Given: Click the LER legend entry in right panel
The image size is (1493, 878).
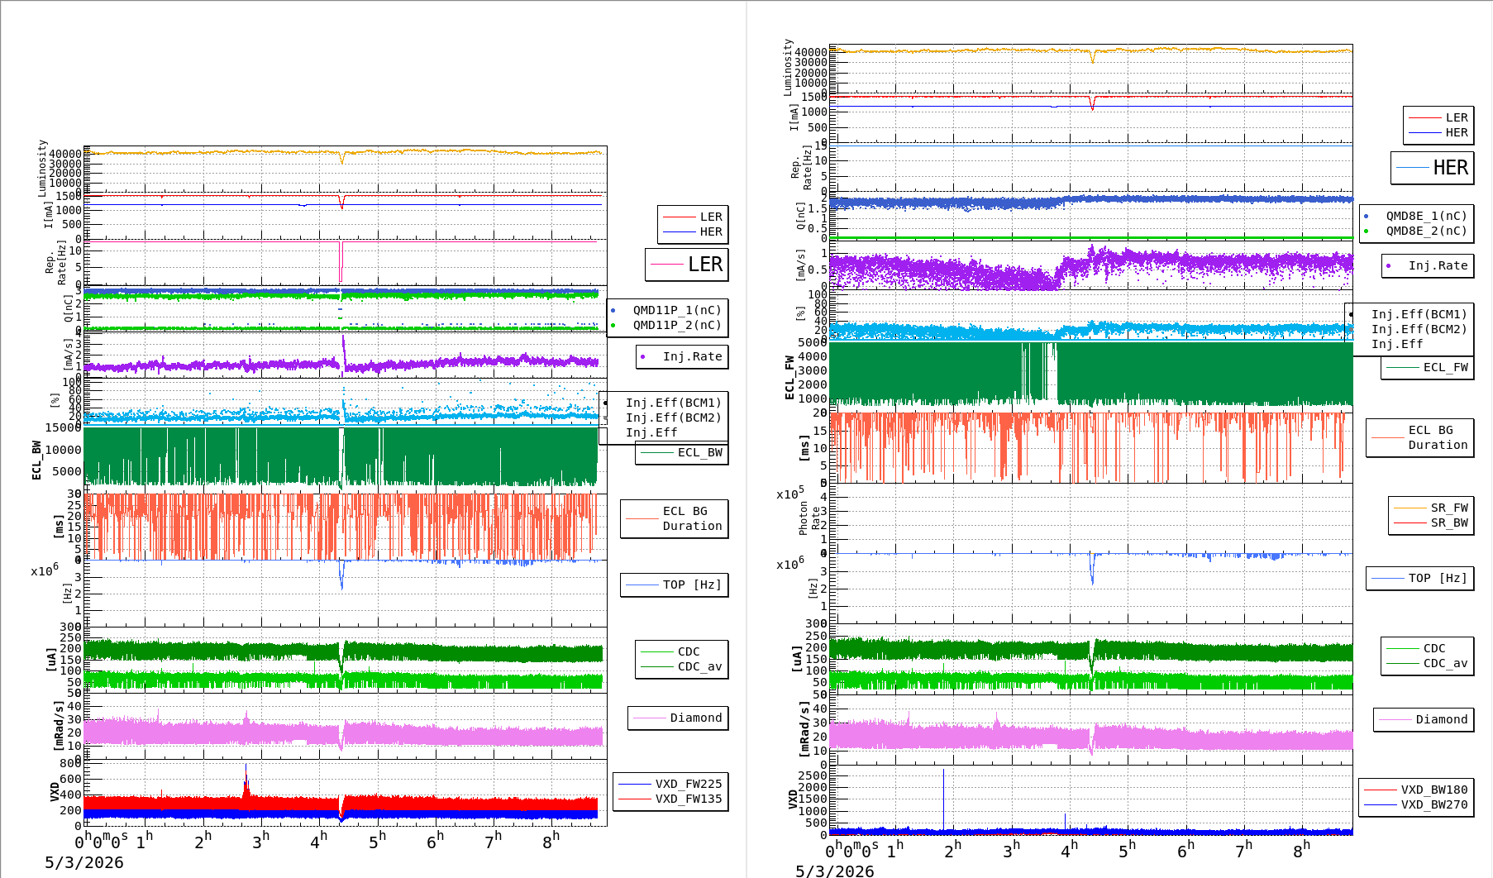Looking at the screenshot, I should pos(1438,117).
